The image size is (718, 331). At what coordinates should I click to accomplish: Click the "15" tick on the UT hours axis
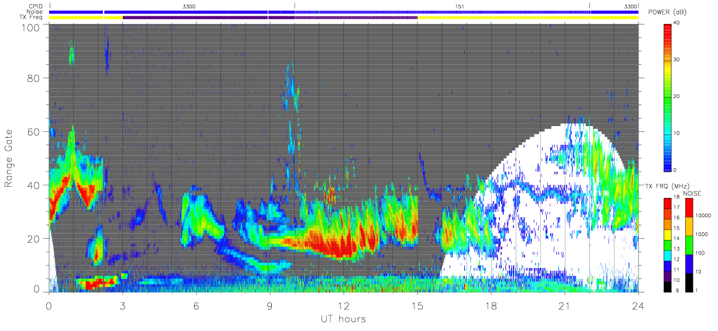[417, 305]
